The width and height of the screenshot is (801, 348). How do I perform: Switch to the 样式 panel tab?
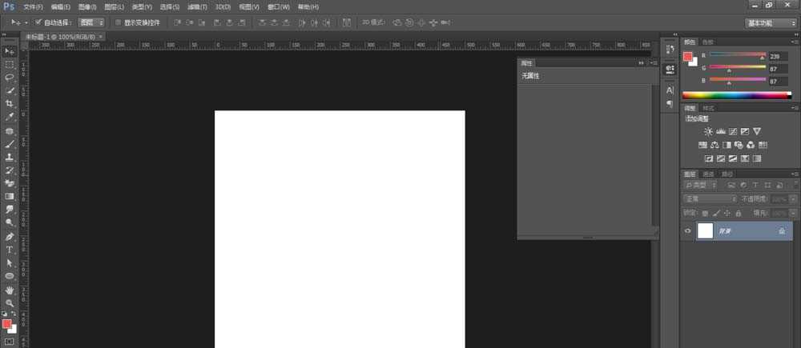click(x=708, y=108)
